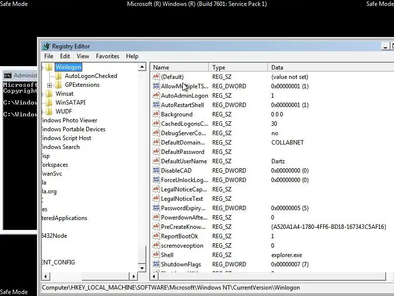Click the Winlogon folder icon in tree

coord(49,67)
